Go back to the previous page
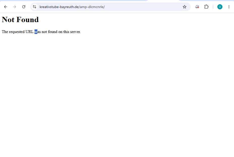 tap(6, 7)
